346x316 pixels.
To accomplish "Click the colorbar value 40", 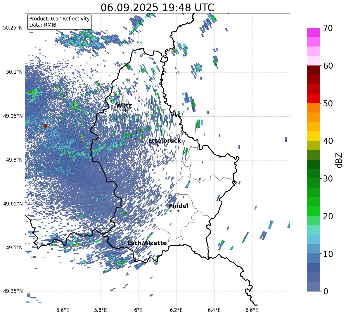I will [328, 141].
